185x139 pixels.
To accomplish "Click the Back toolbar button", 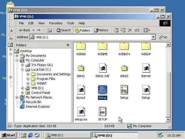I will coord(25,30).
